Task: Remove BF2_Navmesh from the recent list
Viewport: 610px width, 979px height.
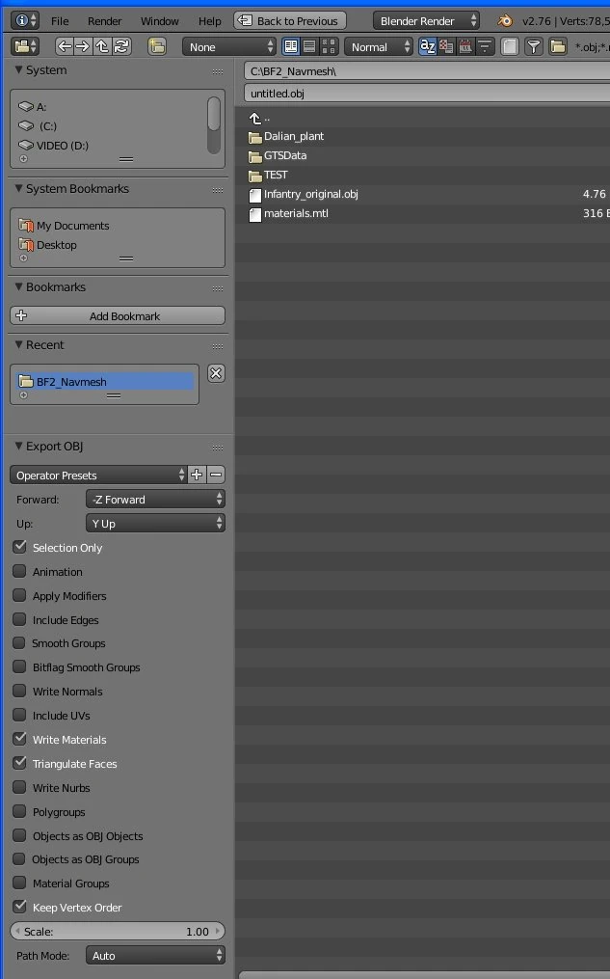Action: tap(216, 373)
